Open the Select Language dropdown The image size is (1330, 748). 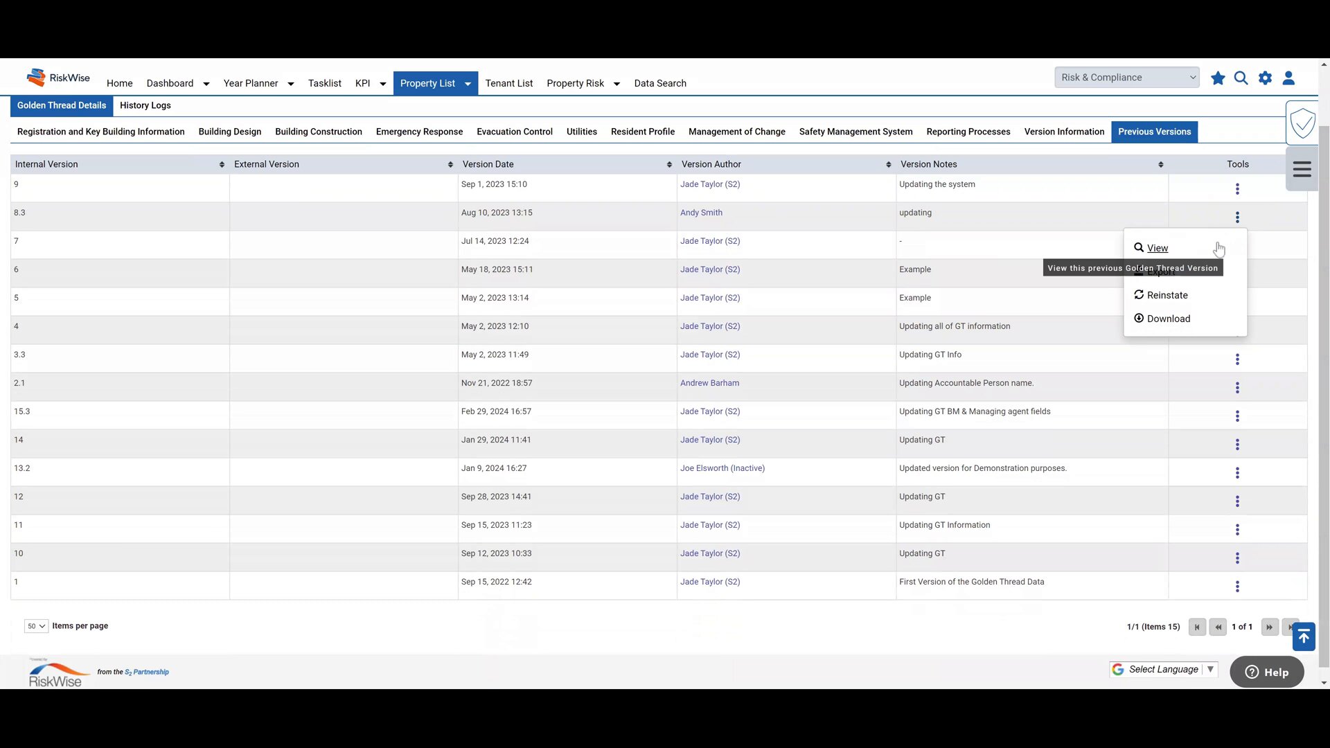coord(1164,670)
